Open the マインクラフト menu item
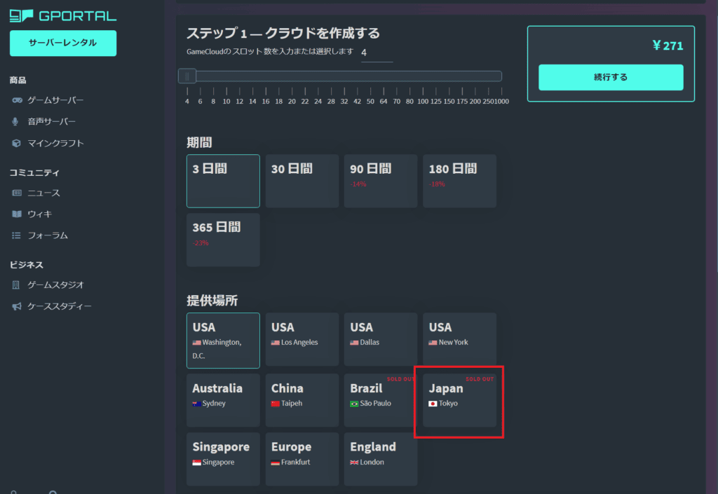Screen dimensions: 718x494 click(55, 143)
